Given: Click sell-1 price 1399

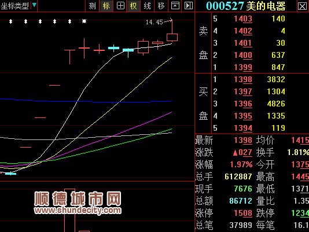Looking at the screenshot, I should [243, 67].
